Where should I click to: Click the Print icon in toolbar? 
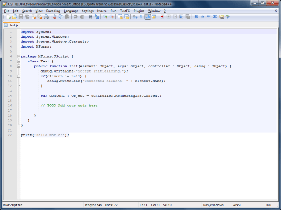(46, 17)
